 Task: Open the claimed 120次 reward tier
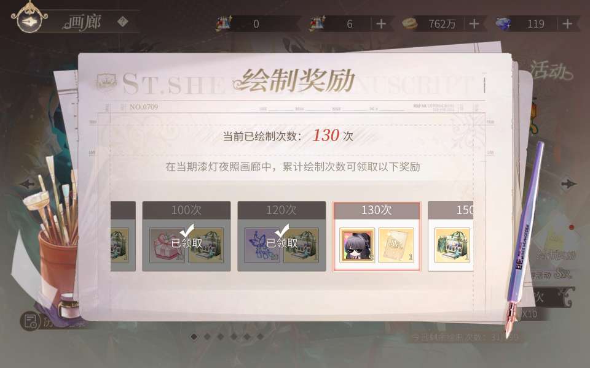click(x=281, y=236)
